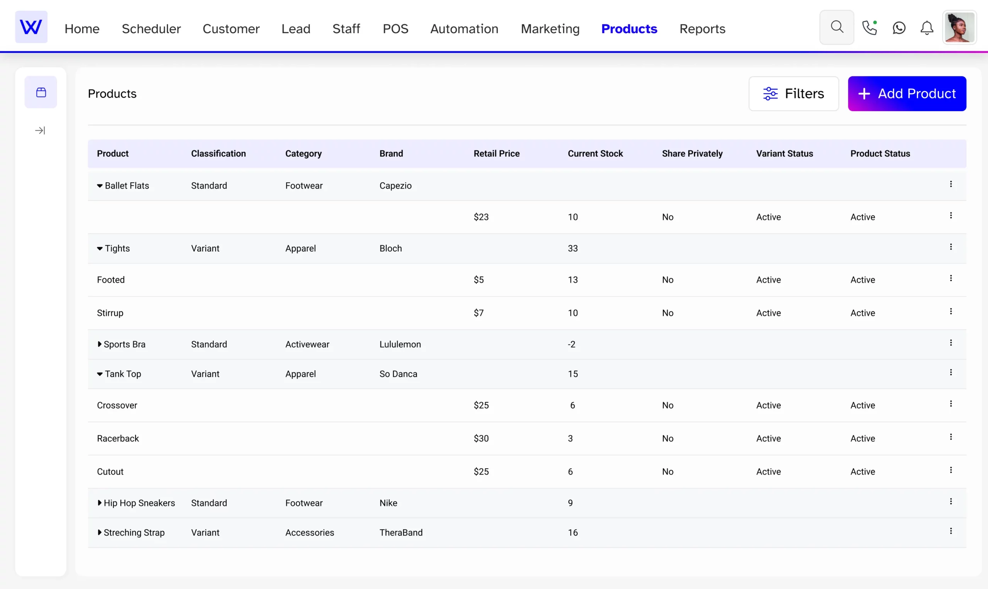The width and height of the screenshot is (988, 589).
Task: Click the Add Product button
Action: click(907, 93)
